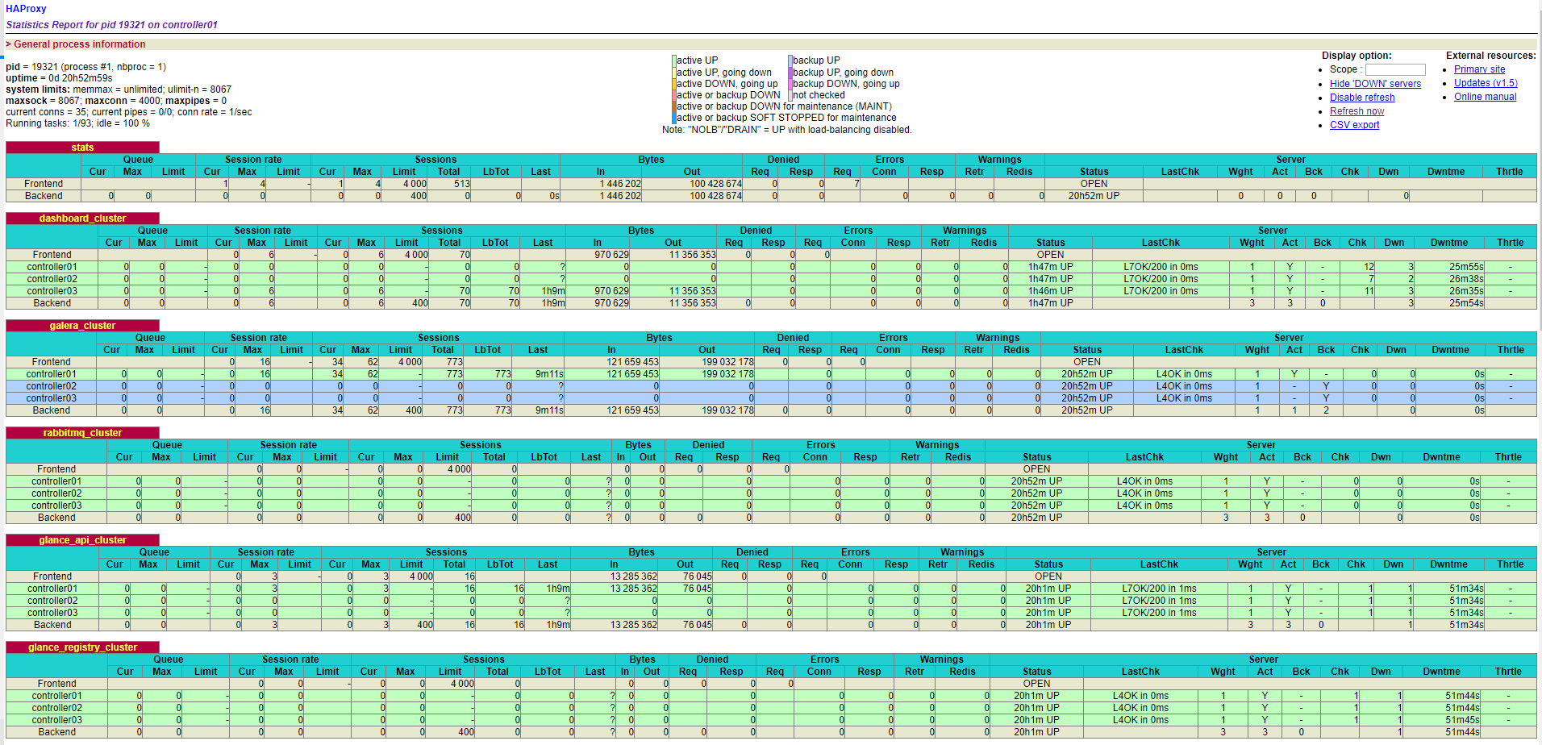Click '1 446 202' bytes in stats Frontend
Screen dimensions: 1542x745
tap(619, 184)
